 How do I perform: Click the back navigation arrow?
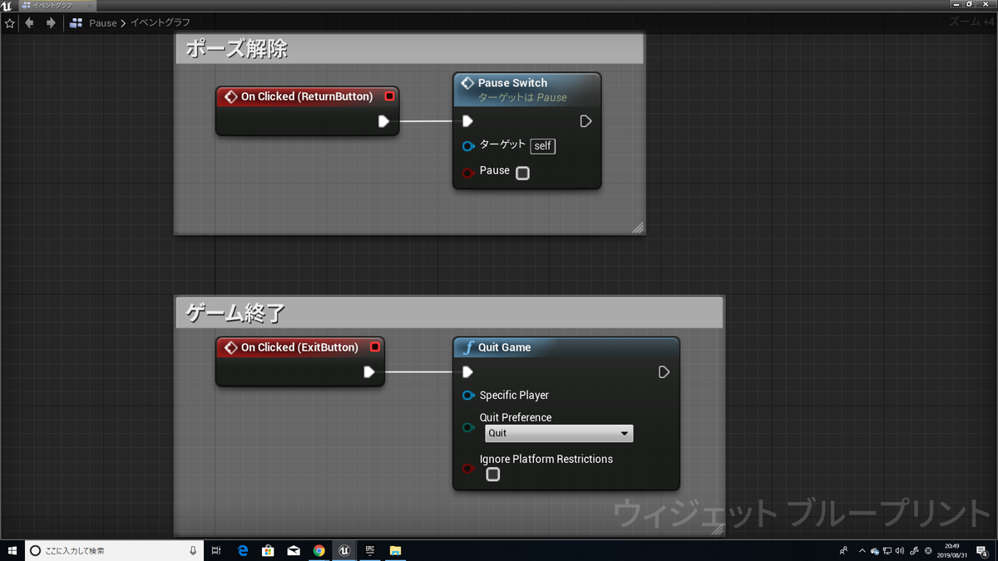coord(29,22)
